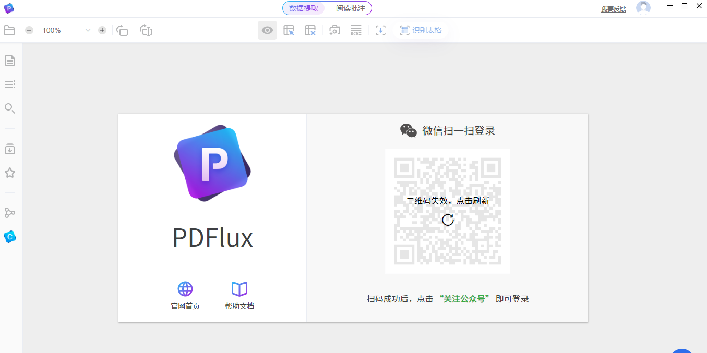Viewport: 707px width, 353px height.
Task: Switch to the 数据提取 tab
Action: (303, 8)
